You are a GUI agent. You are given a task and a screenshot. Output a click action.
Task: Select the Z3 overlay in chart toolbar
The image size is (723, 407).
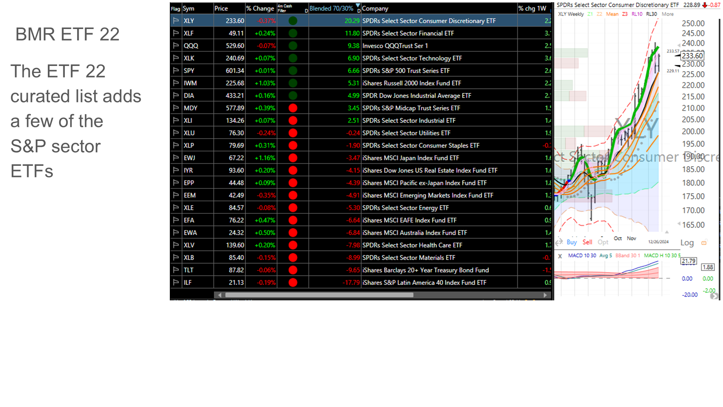[x=624, y=14]
